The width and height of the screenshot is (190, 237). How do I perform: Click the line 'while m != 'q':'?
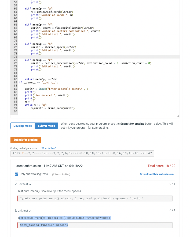point(36,105)
